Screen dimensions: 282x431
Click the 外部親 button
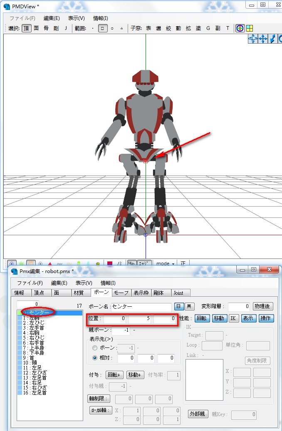(197, 414)
